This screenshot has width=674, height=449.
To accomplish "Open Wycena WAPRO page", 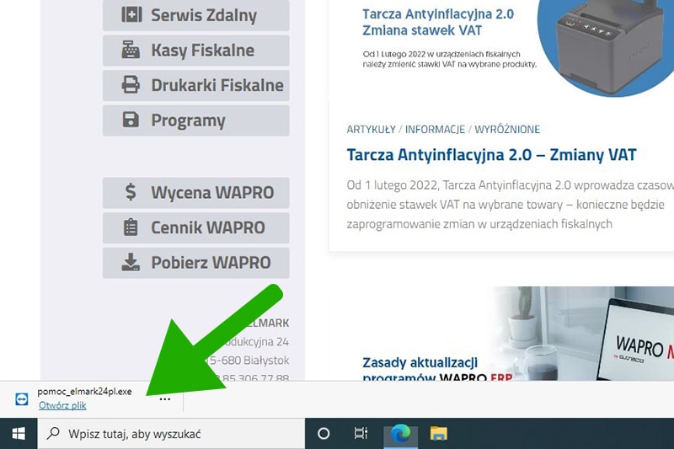I will coord(196,193).
